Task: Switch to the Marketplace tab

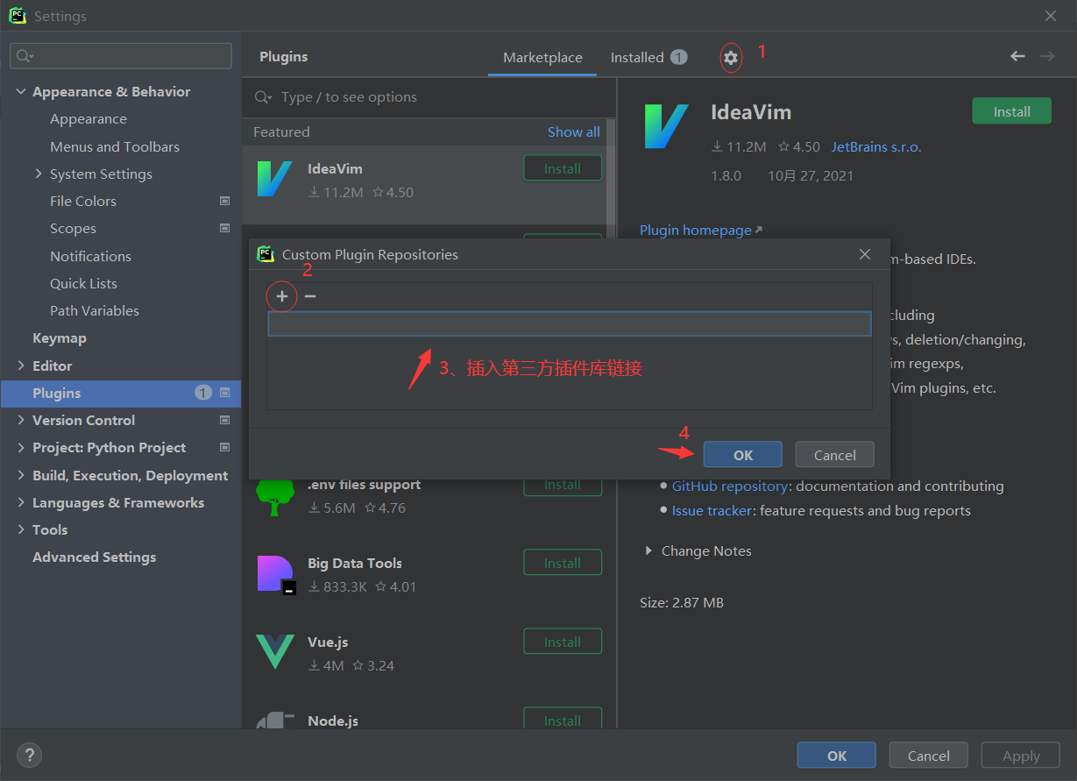Action: (542, 57)
